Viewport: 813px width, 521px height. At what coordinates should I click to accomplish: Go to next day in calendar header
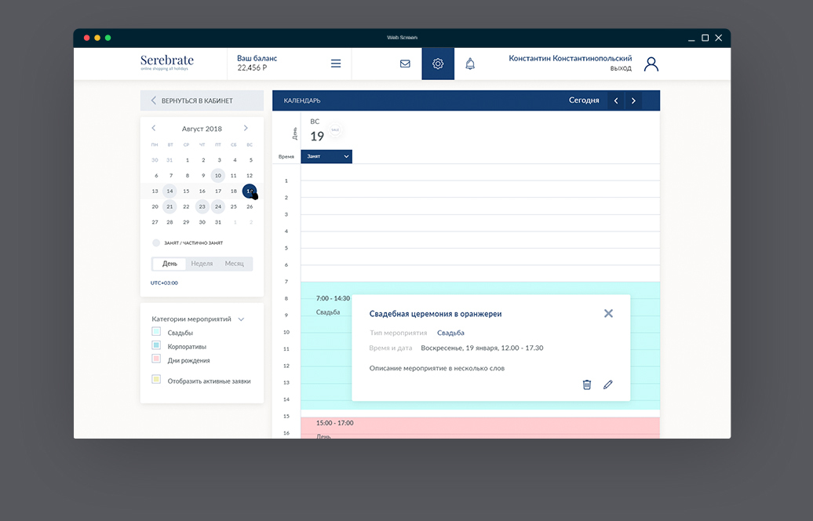[x=634, y=100]
